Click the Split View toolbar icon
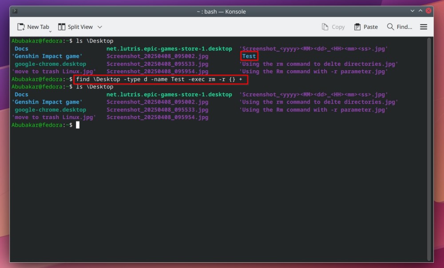Screen dimensions: 444x268 point(62,27)
